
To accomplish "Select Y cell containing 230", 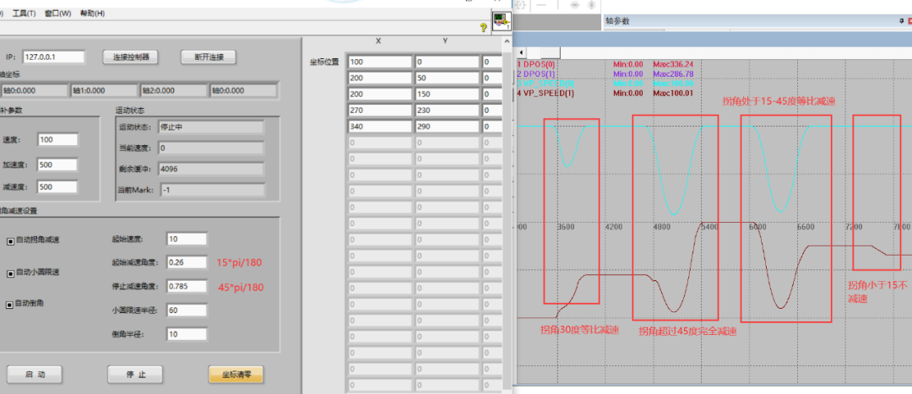I will pyautogui.click(x=447, y=111).
